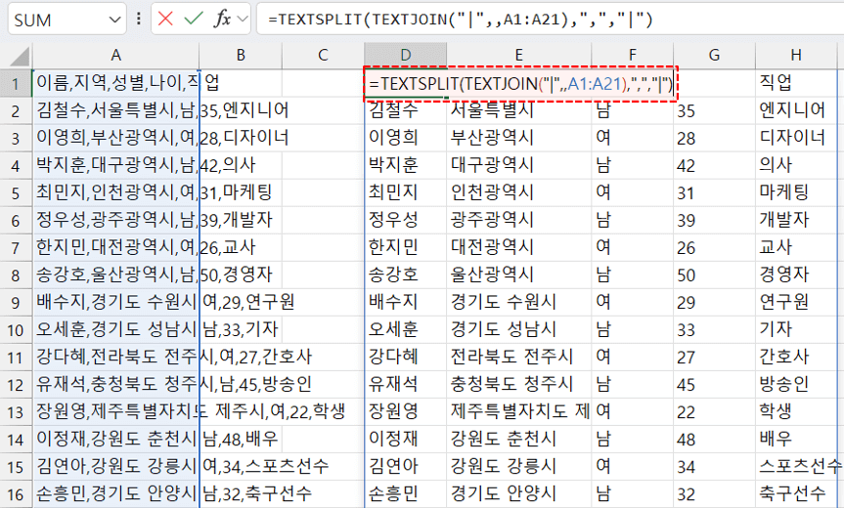Click cell H16 containing 축구선수
The width and height of the screenshot is (844, 508).
pyautogui.click(x=796, y=494)
